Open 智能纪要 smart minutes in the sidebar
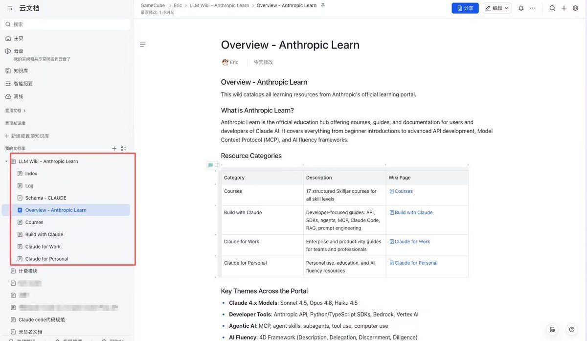Screen dimensions: 587x341 23,84
